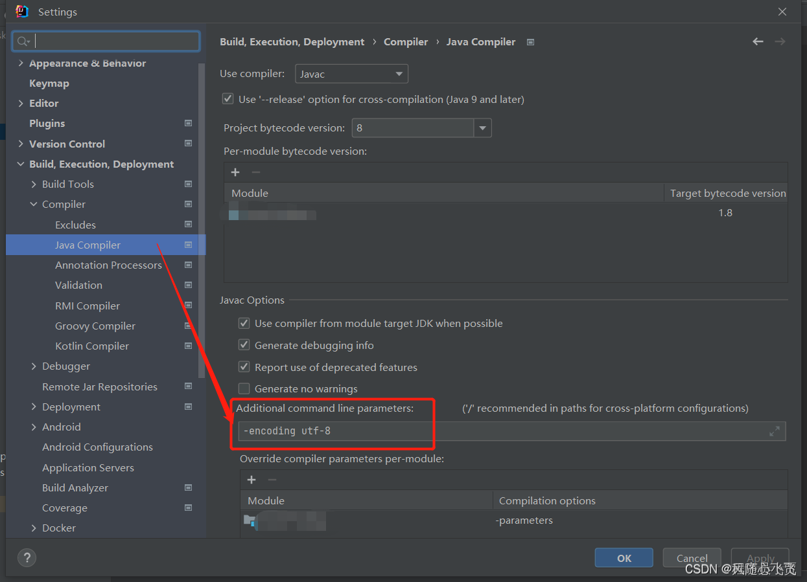Click the project icon next to Excludes
The width and height of the screenshot is (807, 582).
tap(188, 224)
